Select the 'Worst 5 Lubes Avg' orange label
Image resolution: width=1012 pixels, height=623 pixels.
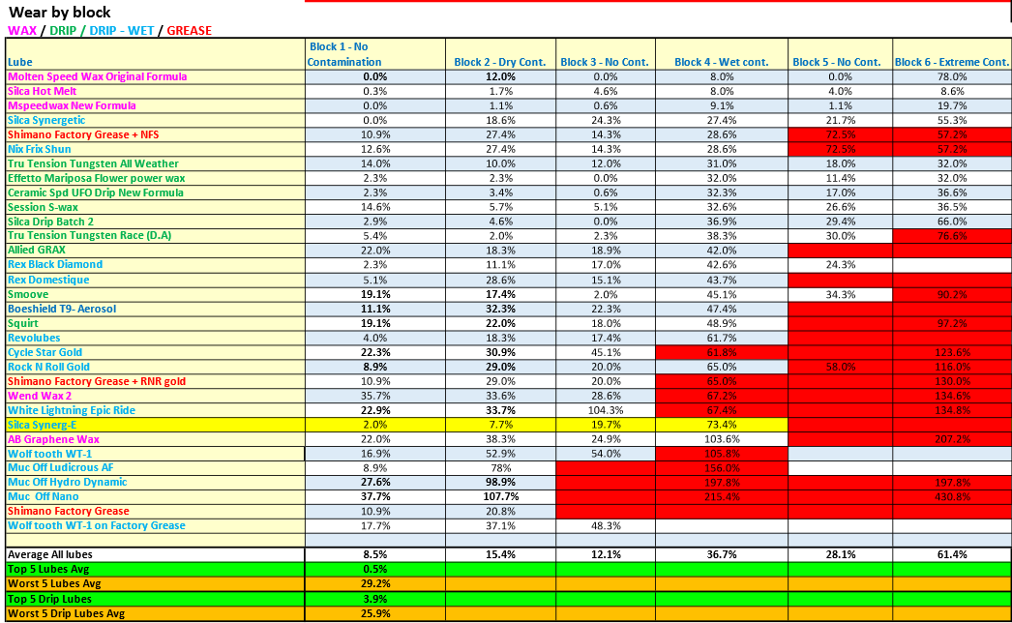click(57, 584)
